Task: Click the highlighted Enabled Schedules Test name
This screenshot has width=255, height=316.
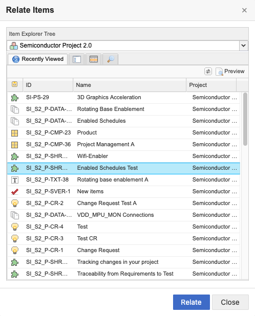Action: click(x=108, y=168)
